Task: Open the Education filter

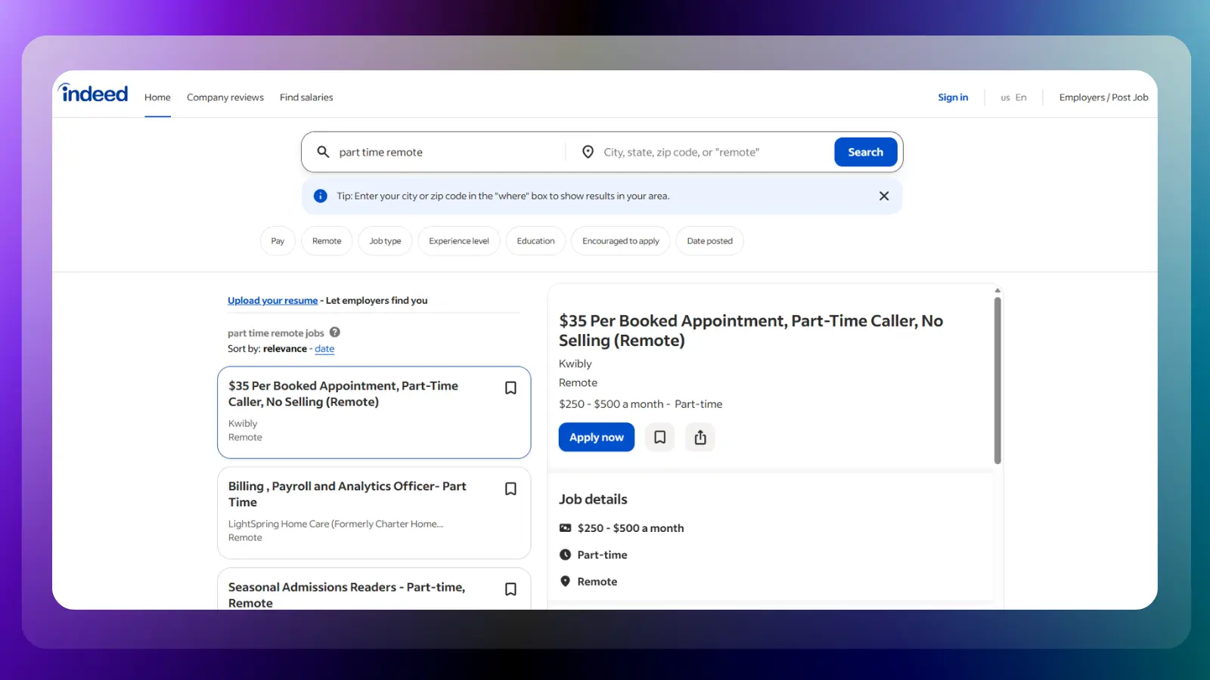Action: (x=535, y=241)
